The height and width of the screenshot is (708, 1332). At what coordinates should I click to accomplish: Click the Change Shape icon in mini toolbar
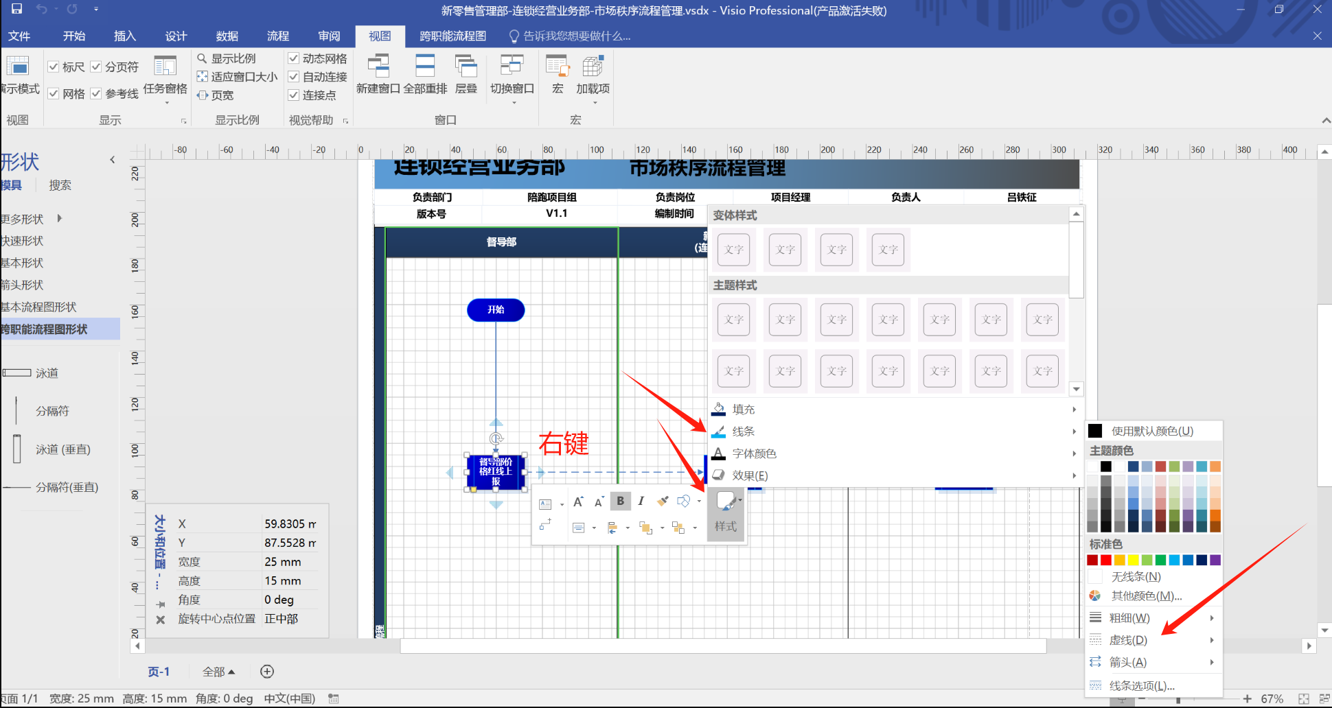(x=684, y=501)
